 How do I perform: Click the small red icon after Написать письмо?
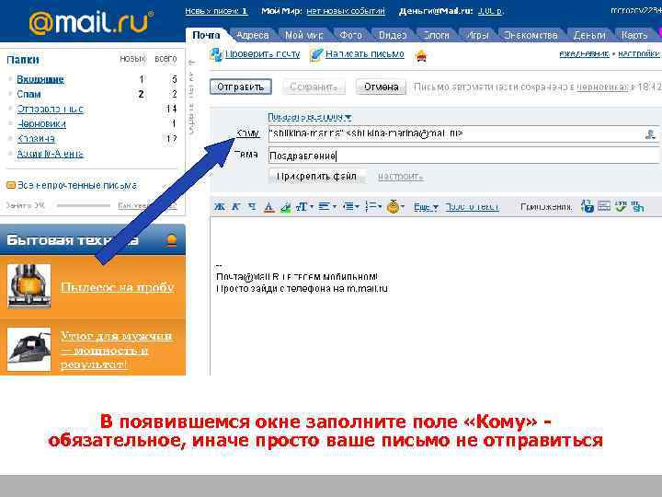coord(421,55)
